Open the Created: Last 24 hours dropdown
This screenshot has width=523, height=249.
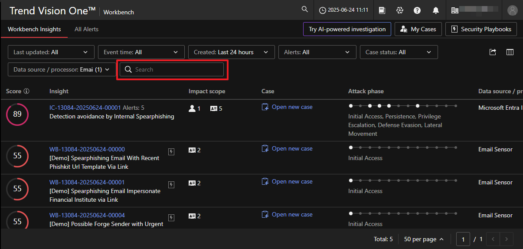[231, 52]
